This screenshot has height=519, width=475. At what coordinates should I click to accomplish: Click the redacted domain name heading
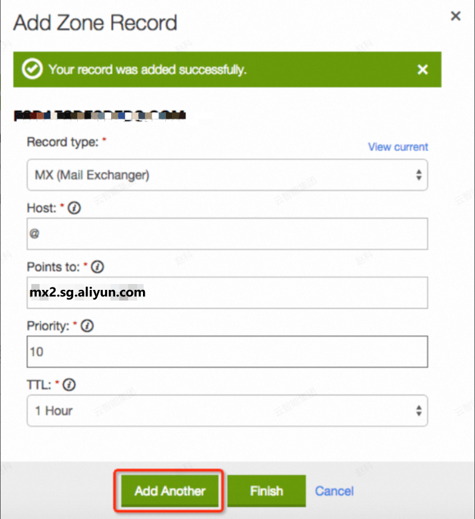click(x=100, y=116)
